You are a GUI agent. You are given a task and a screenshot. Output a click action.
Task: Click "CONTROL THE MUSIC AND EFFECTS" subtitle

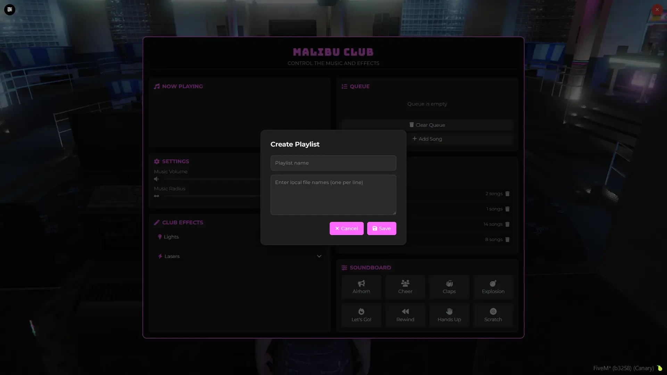(x=333, y=63)
